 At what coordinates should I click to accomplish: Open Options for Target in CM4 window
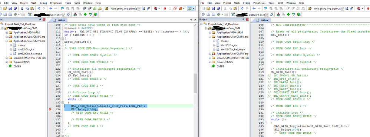(x=272, y=14)
